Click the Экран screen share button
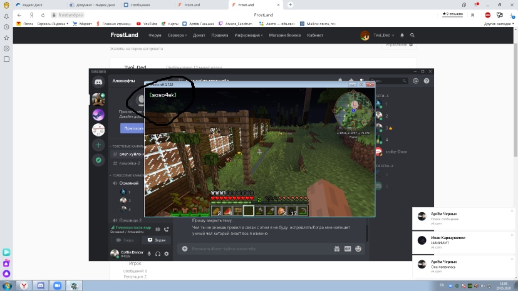518x291 pixels. click(156, 240)
